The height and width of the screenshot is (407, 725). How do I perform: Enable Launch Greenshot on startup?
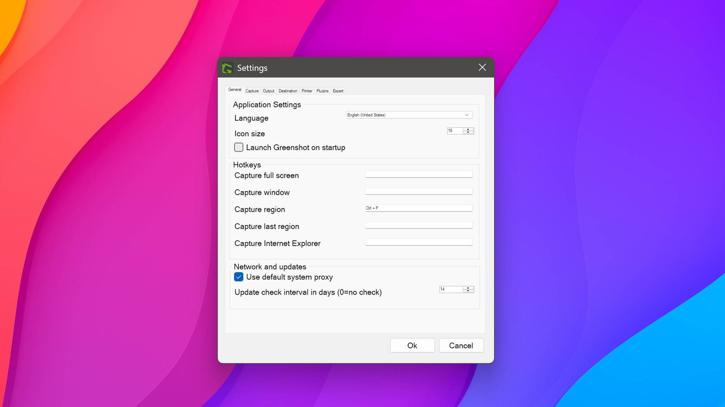coord(239,147)
